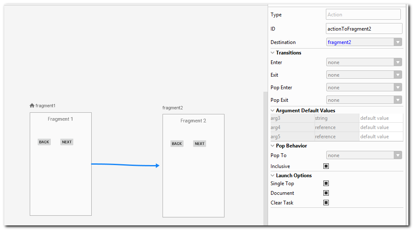Viewport: 413px width, 230px height.
Task: Open the Destination dropdown showing fragment2
Action: click(364, 42)
